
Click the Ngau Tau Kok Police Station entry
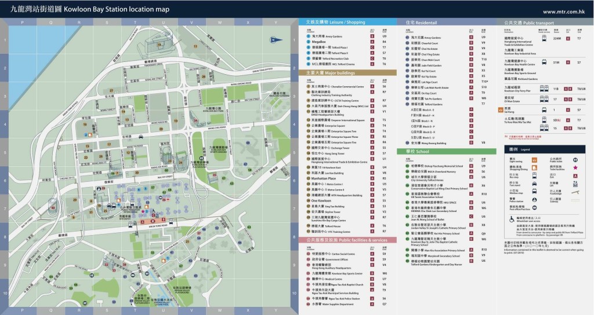[336, 299]
